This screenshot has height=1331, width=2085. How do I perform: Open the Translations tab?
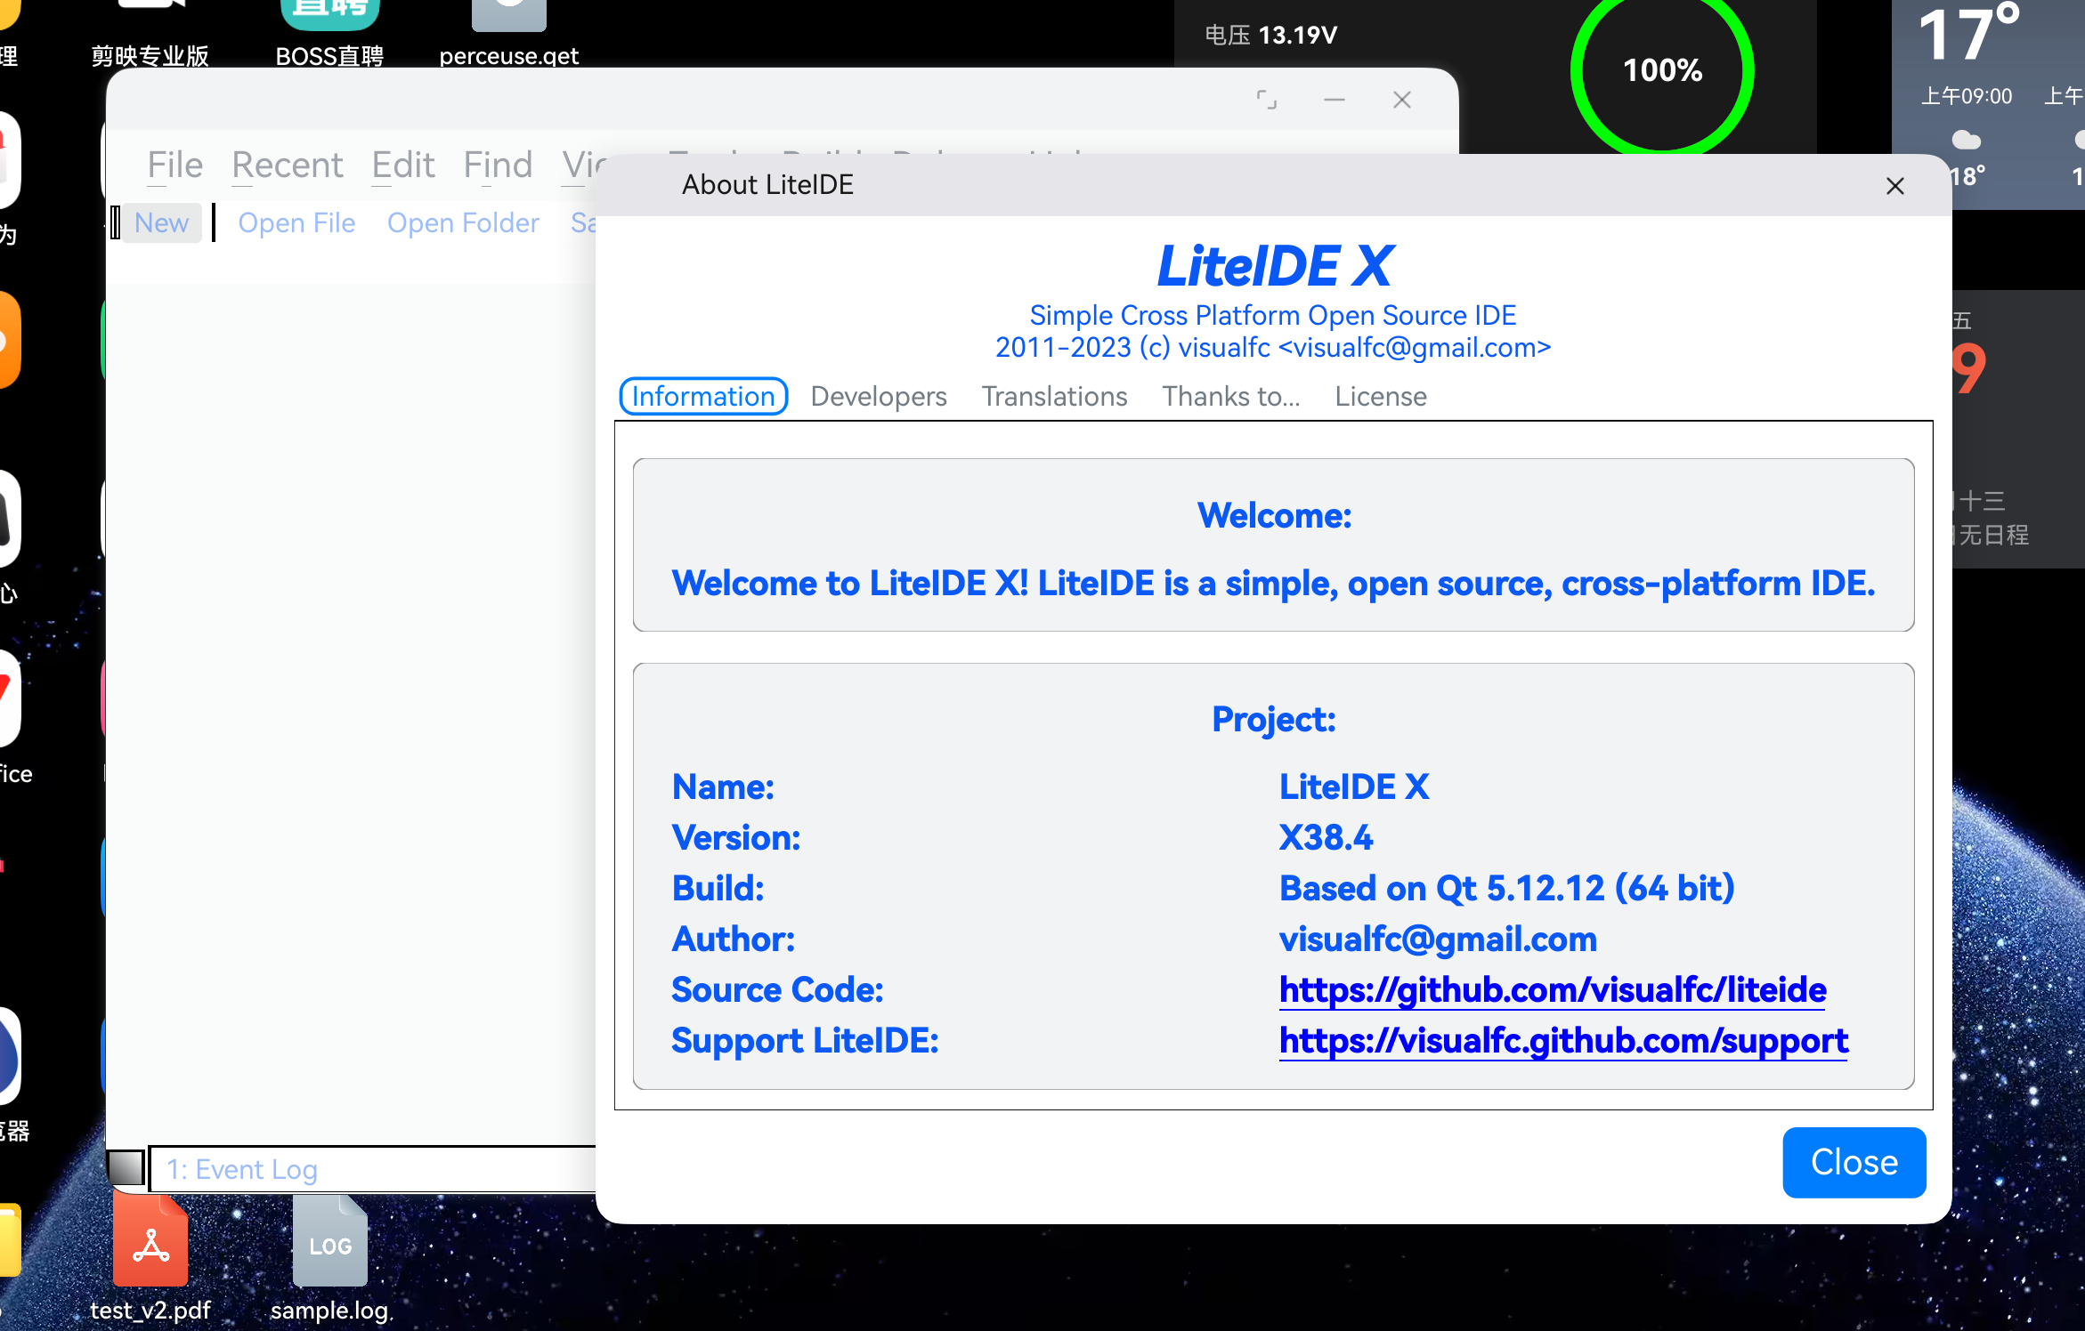click(1055, 396)
